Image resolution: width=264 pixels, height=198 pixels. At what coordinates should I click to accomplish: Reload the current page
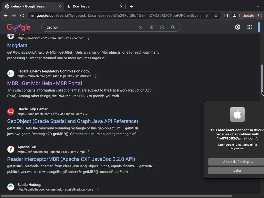coord(22,16)
